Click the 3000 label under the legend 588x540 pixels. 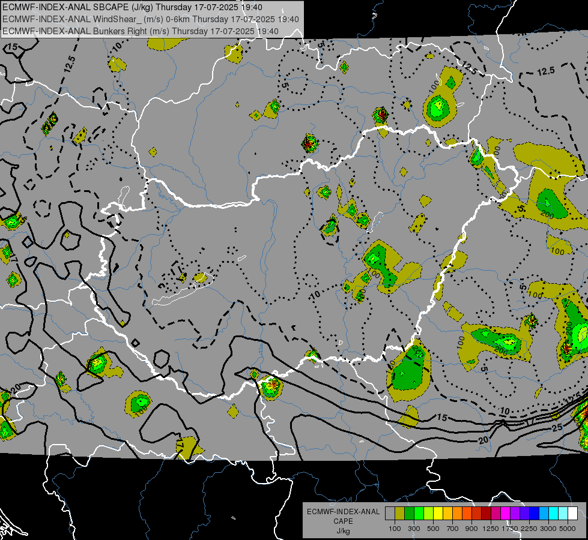[x=548, y=529]
